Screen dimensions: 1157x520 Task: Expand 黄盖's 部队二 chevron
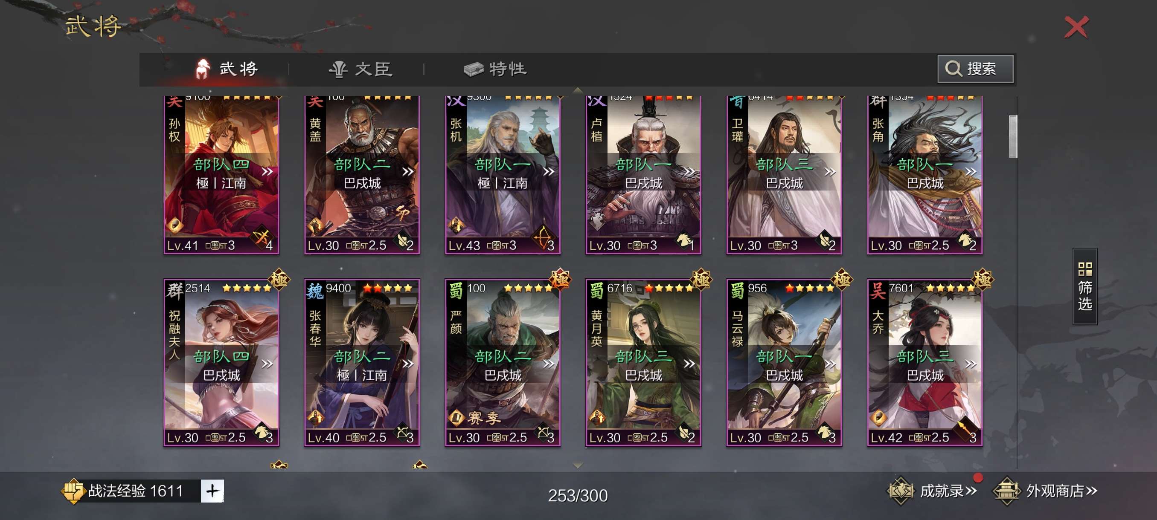407,171
